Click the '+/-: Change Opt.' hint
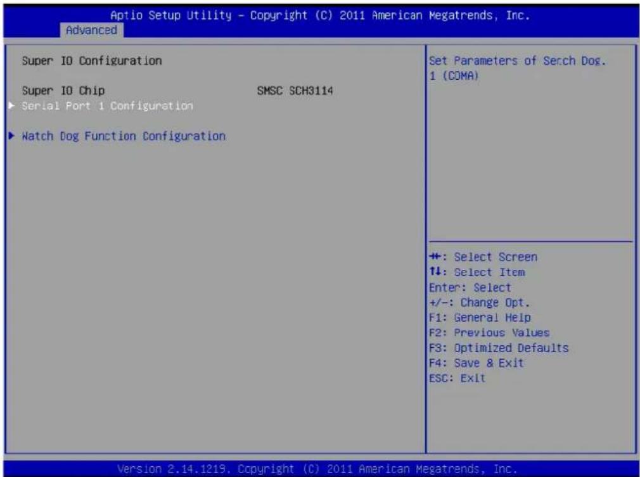The width and height of the screenshot is (640, 477). (479, 303)
